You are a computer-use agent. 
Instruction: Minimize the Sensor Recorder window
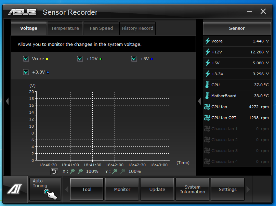249,11
